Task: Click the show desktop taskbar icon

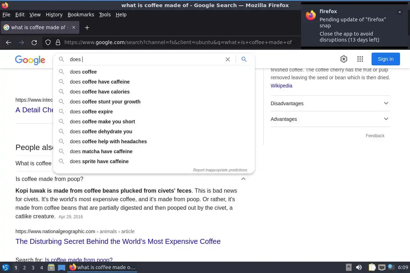Action: 62,267
